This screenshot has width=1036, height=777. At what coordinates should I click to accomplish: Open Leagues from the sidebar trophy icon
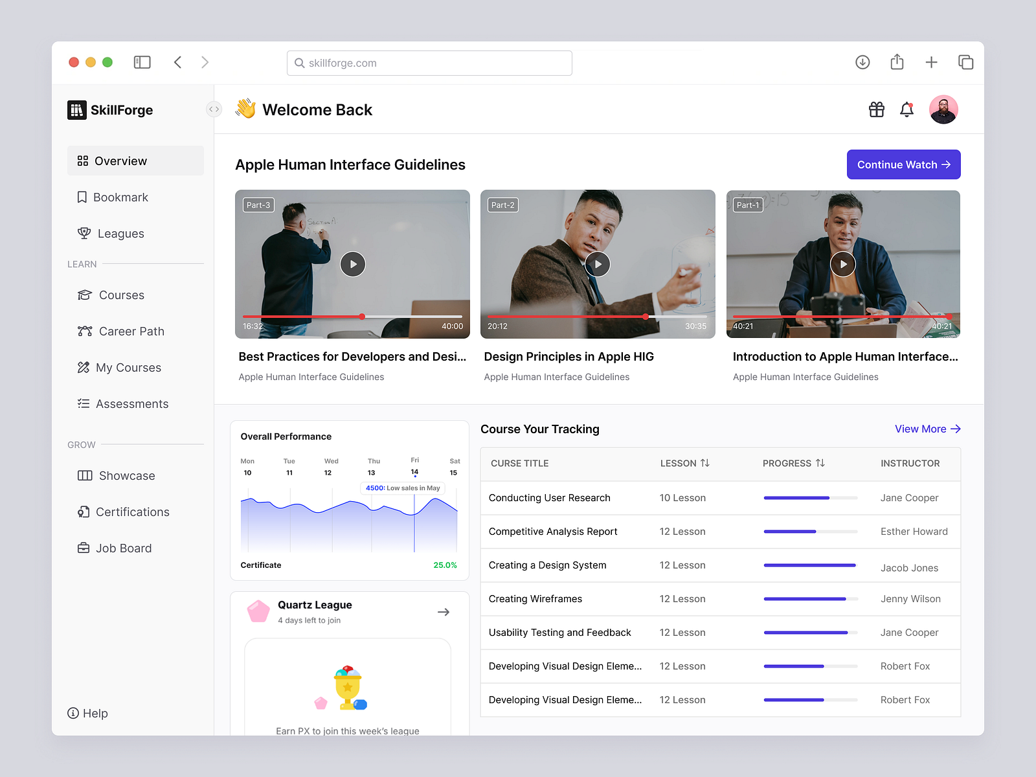pos(84,233)
